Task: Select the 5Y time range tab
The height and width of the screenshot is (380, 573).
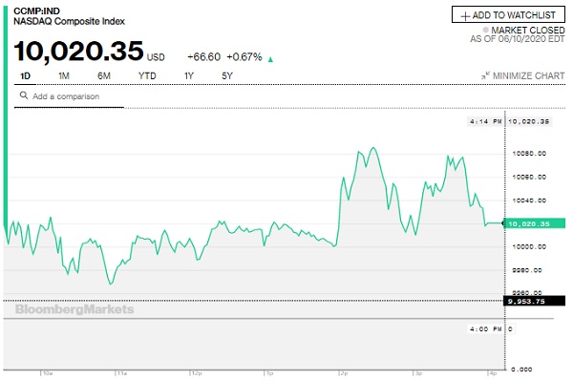Action: tap(227, 76)
